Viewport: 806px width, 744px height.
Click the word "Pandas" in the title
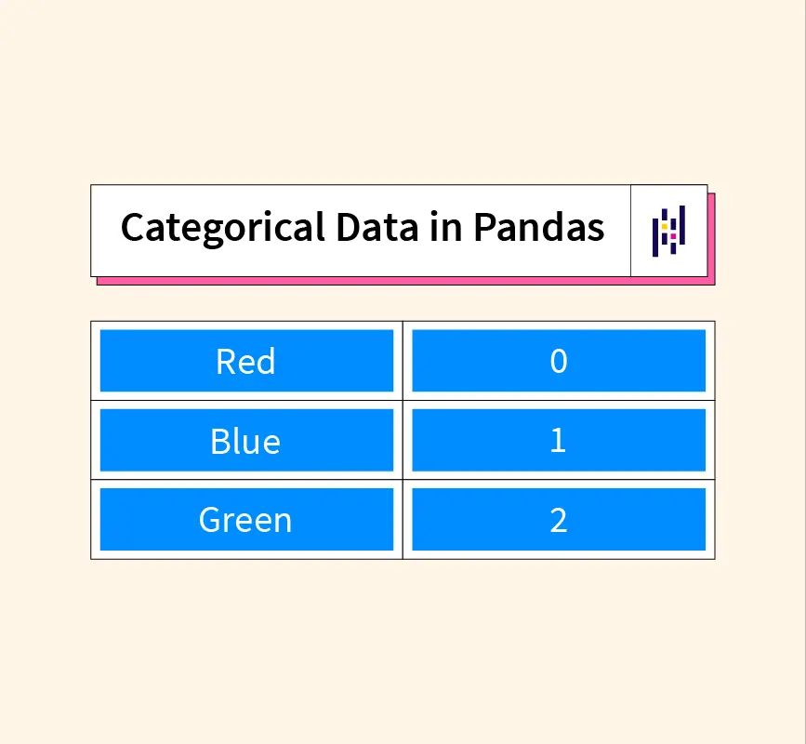point(539,228)
